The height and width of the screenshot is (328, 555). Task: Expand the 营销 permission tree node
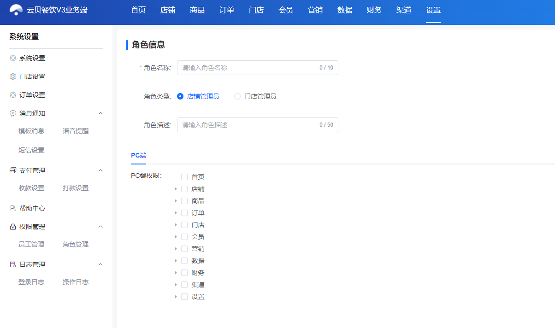176,249
